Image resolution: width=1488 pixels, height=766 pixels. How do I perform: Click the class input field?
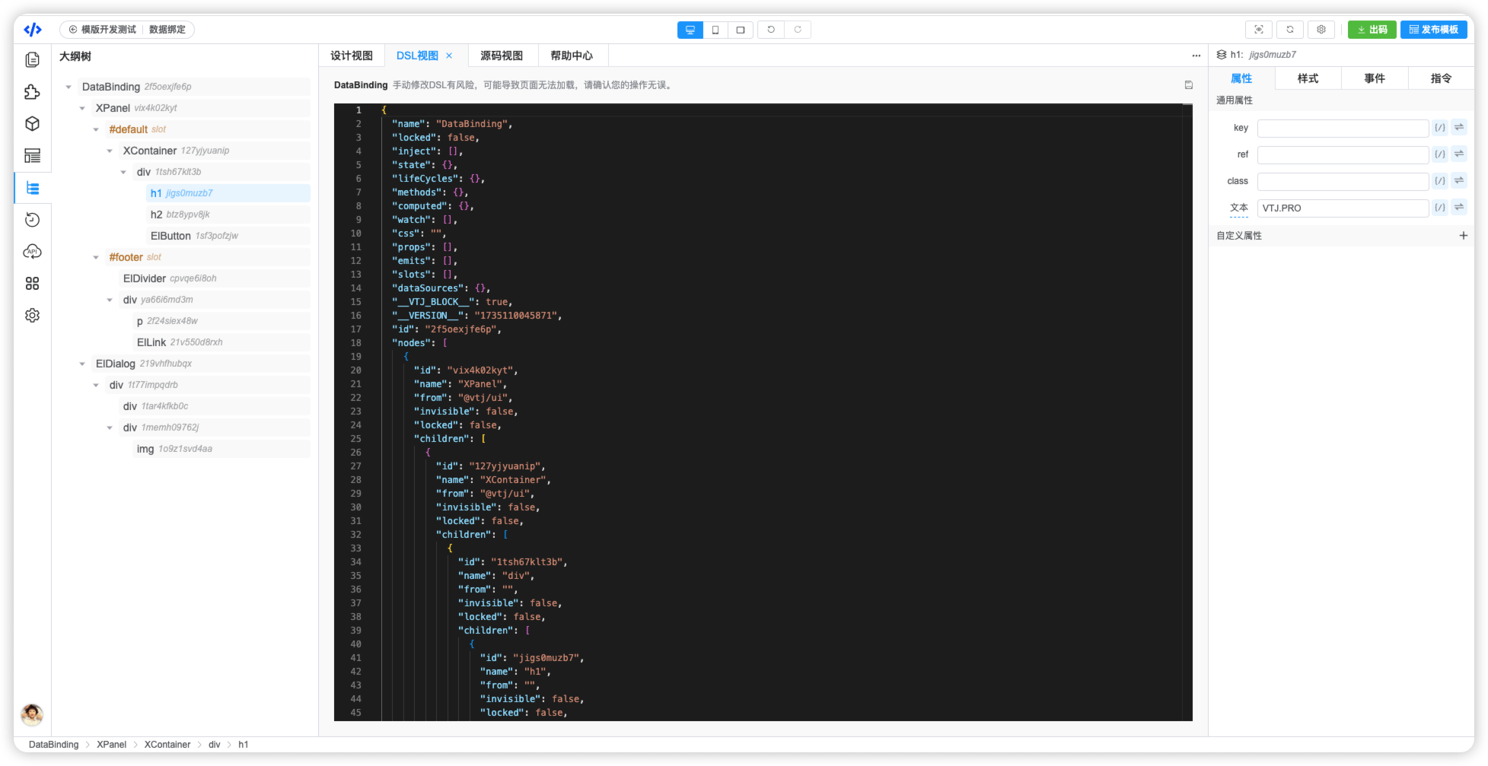pyautogui.click(x=1342, y=181)
